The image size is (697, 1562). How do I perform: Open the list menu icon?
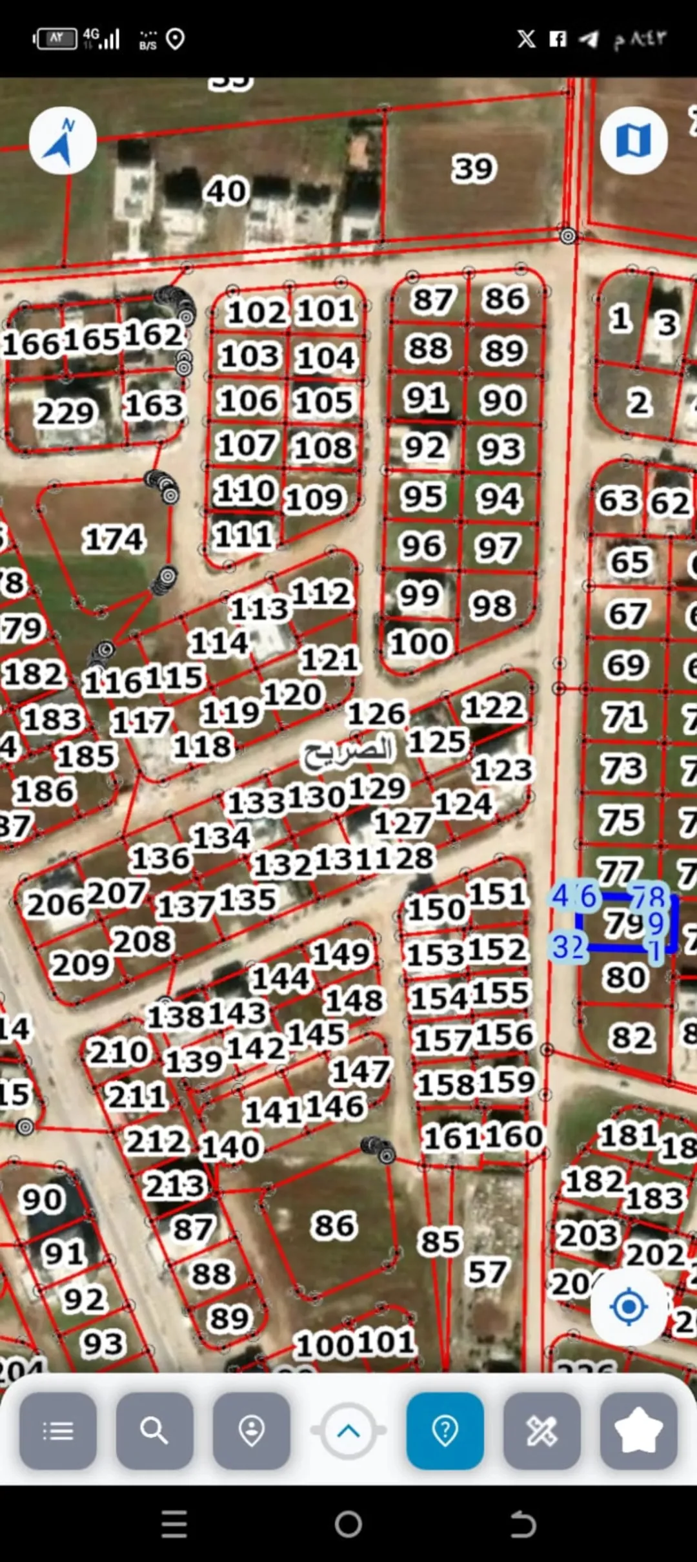click(x=58, y=1431)
